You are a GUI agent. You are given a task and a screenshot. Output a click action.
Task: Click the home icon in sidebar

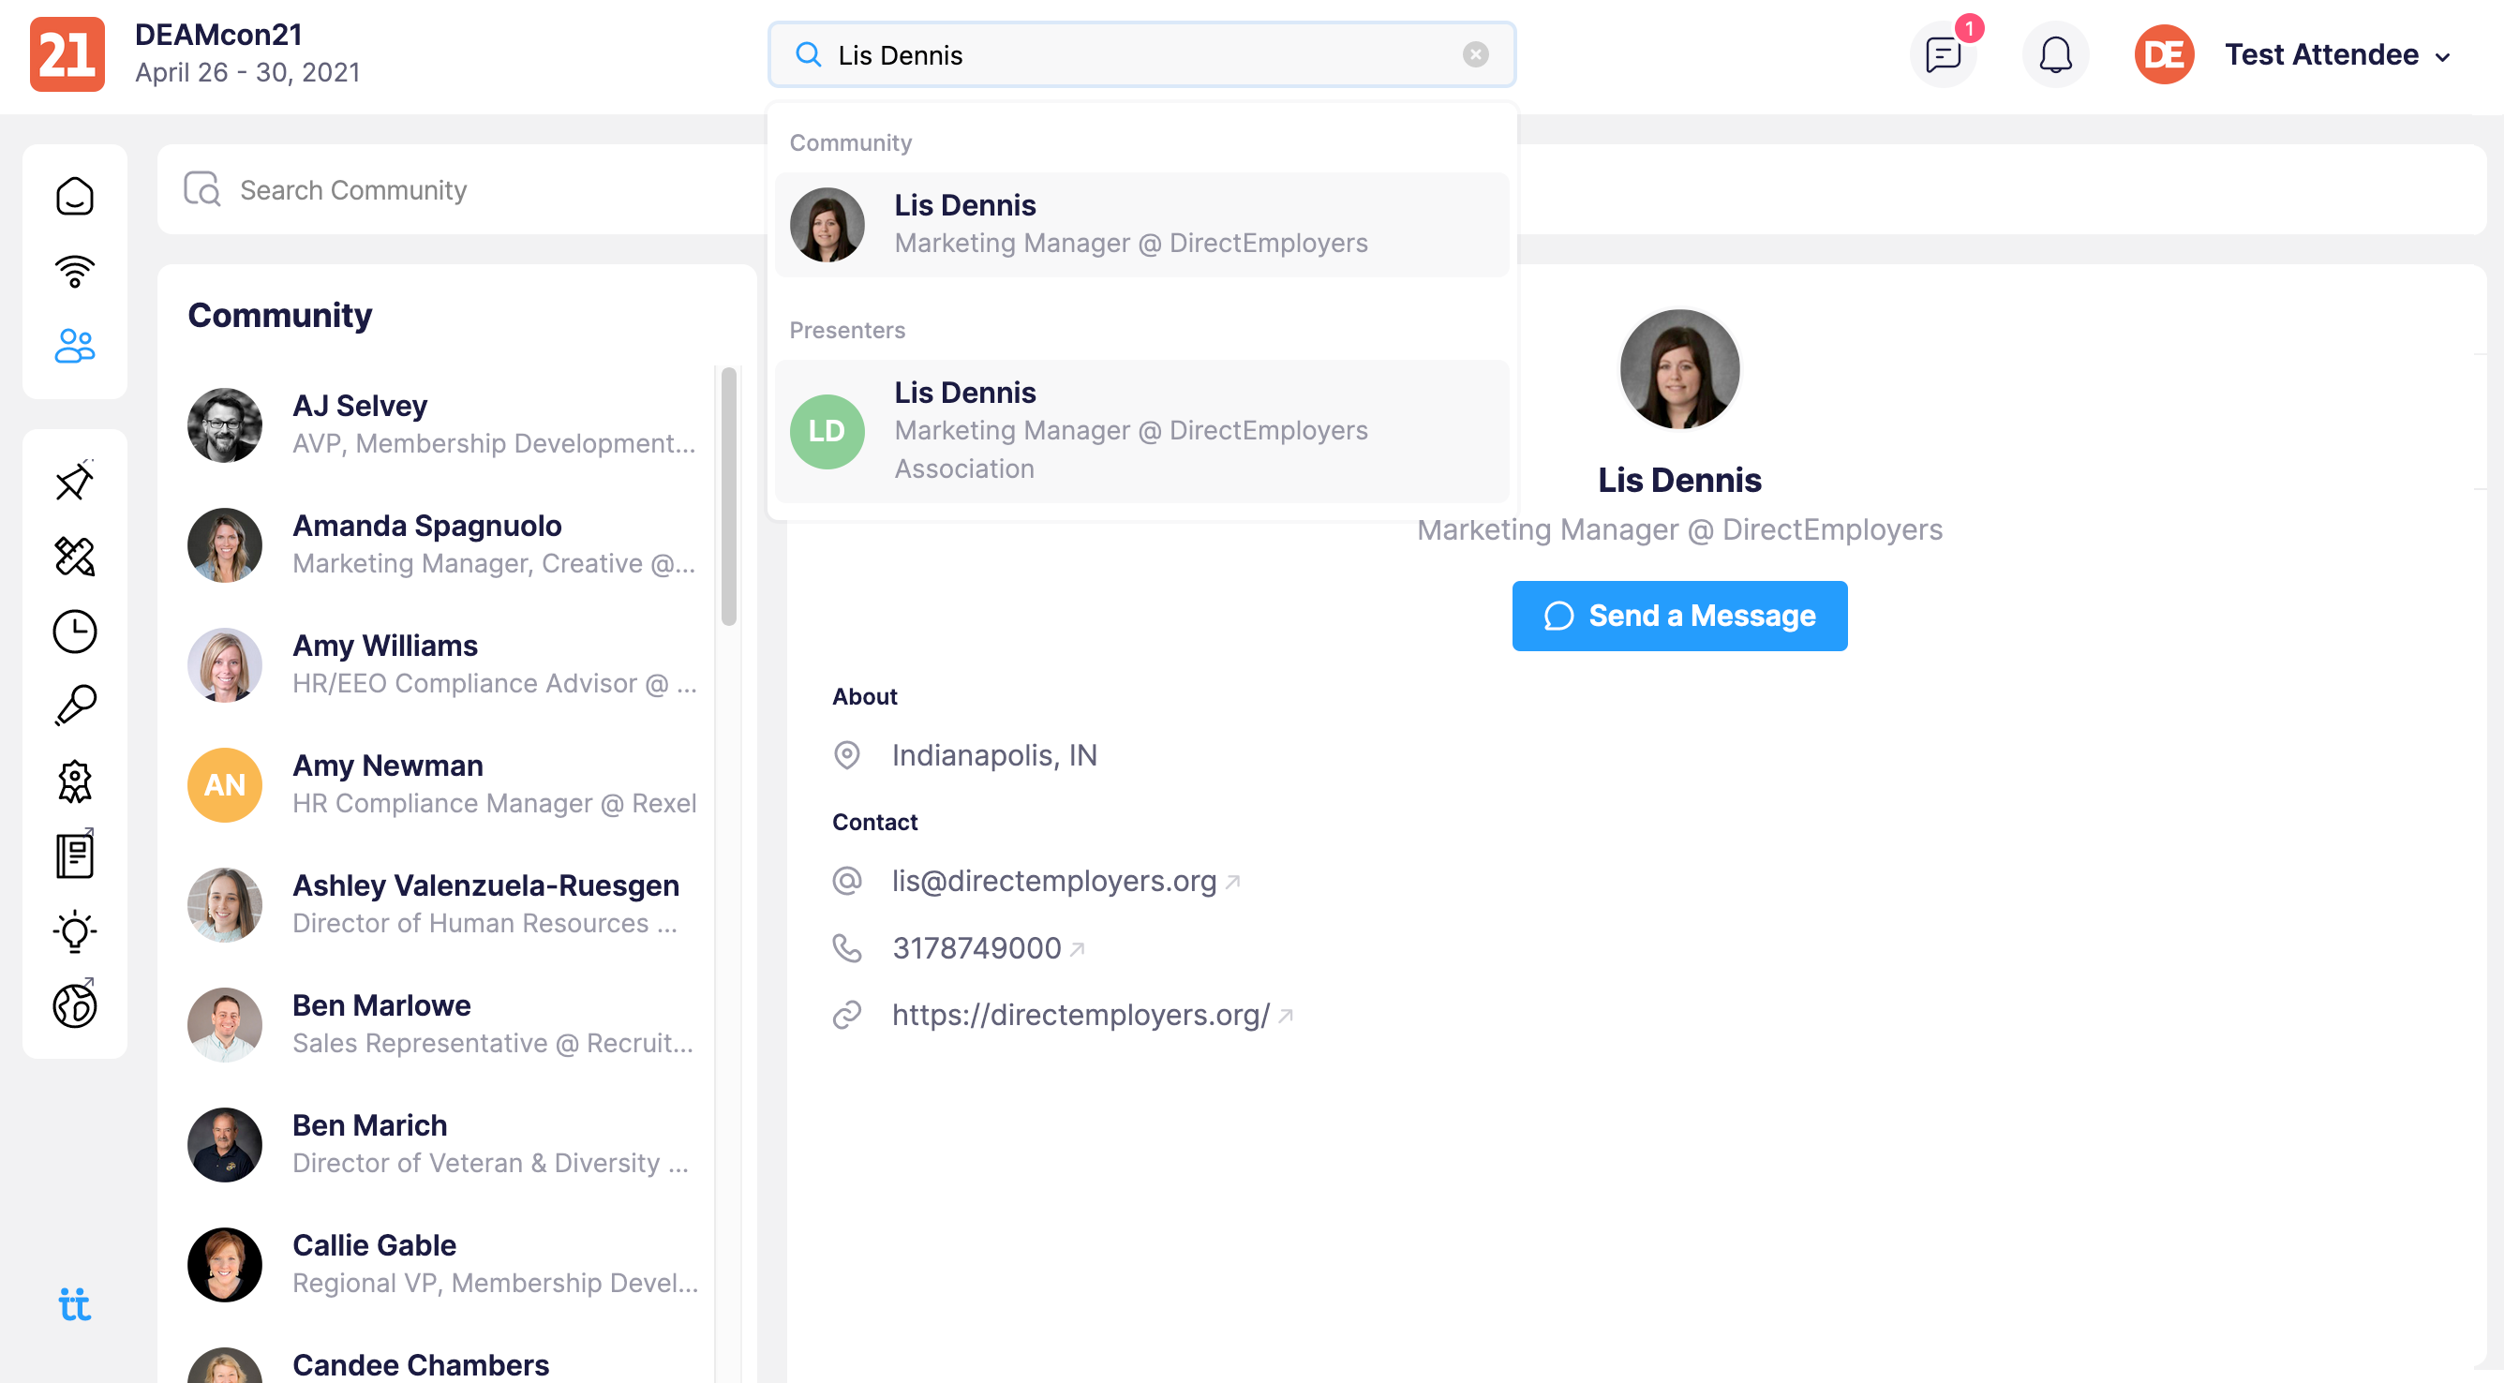[x=75, y=197]
